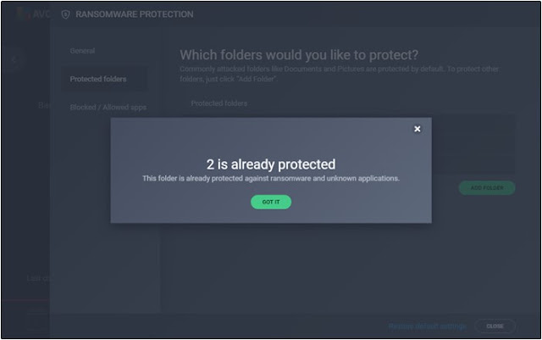
Task: Click the 'Commonly attacked folders' description text
Action: 339,74
